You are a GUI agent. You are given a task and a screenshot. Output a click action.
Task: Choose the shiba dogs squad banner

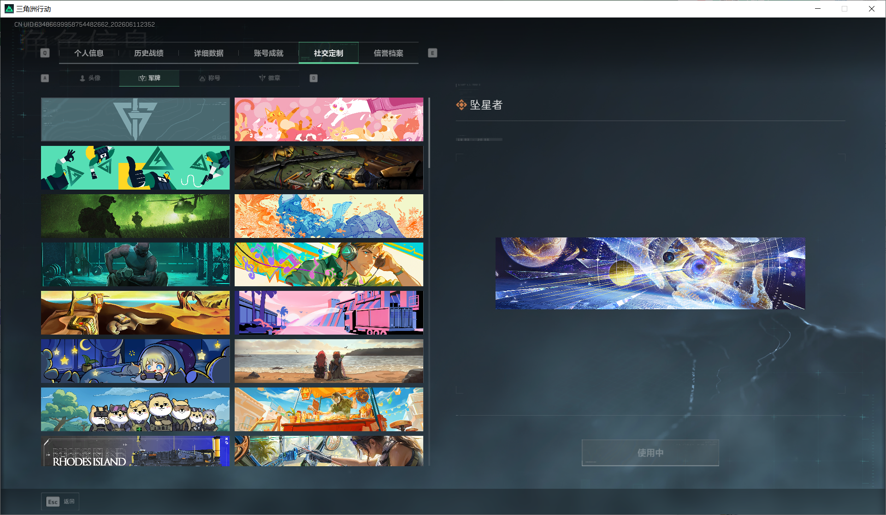(135, 409)
